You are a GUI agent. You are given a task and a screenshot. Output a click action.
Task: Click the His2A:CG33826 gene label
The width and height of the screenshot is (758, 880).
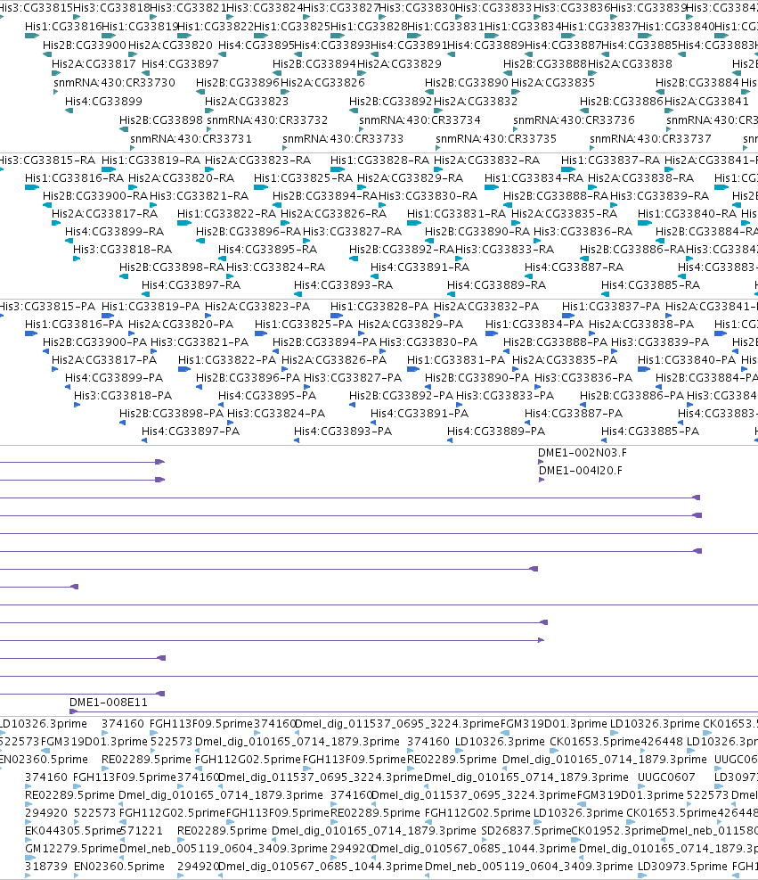pyautogui.click(x=323, y=83)
